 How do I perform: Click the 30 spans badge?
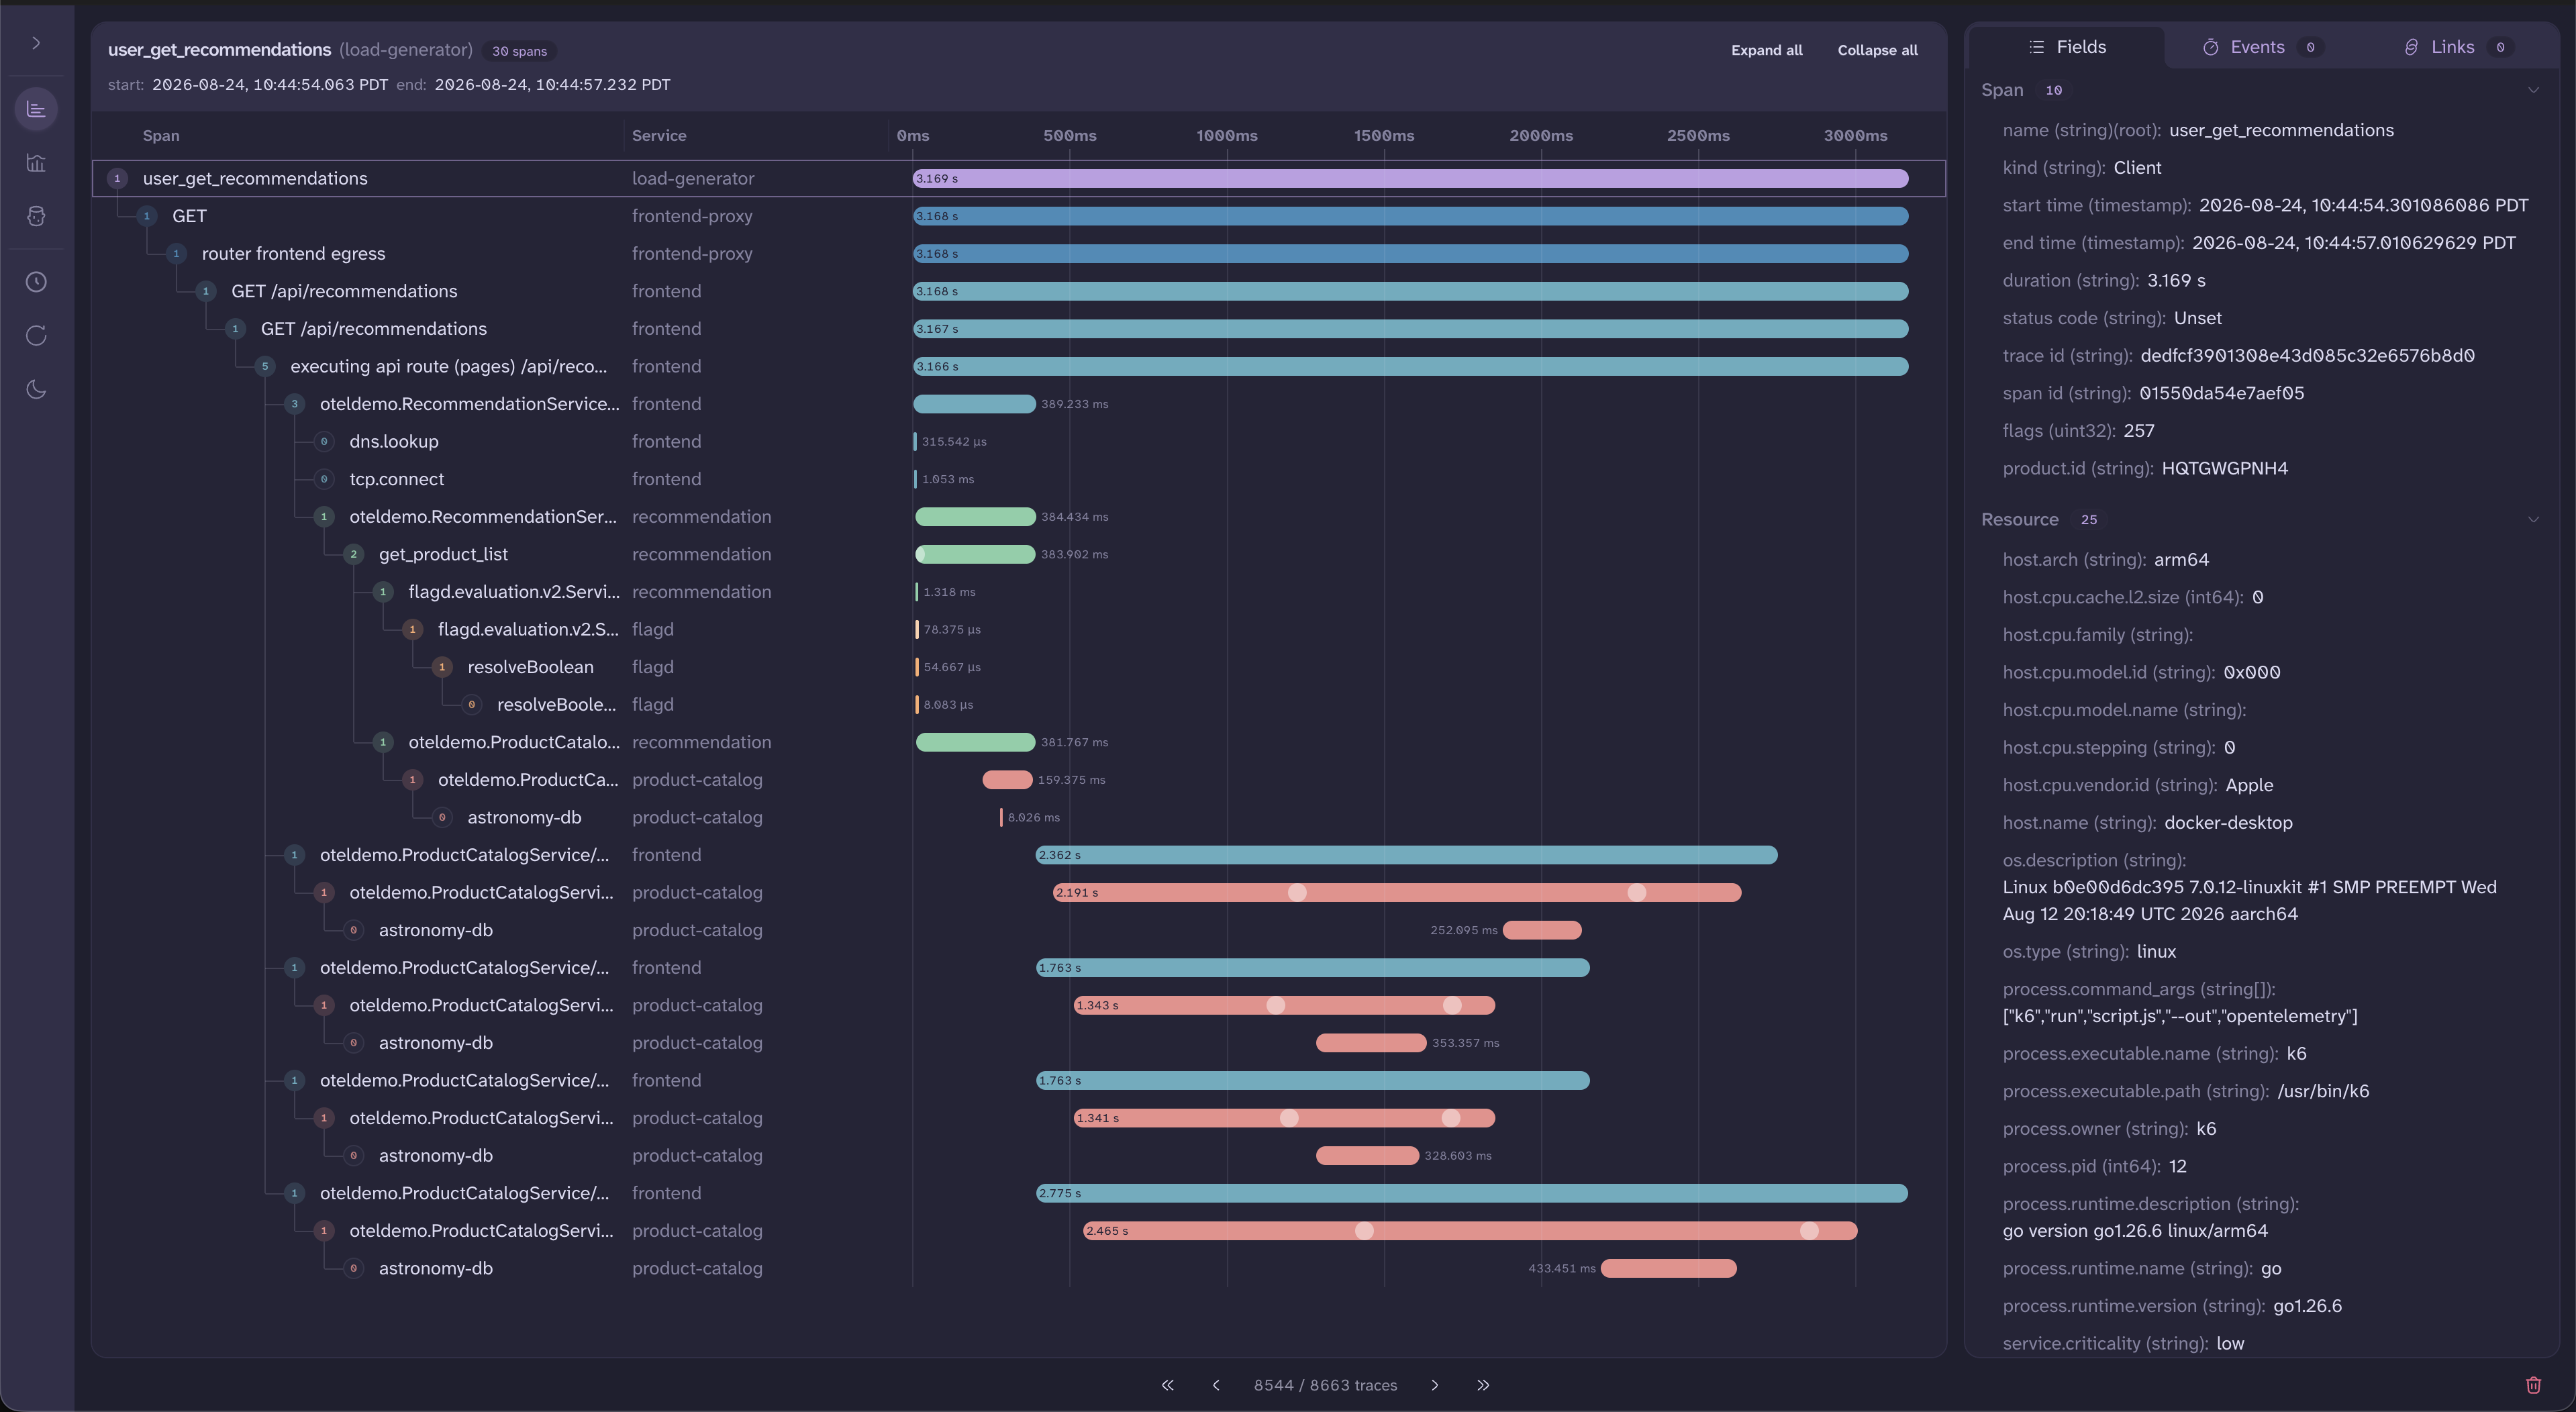[519, 51]
